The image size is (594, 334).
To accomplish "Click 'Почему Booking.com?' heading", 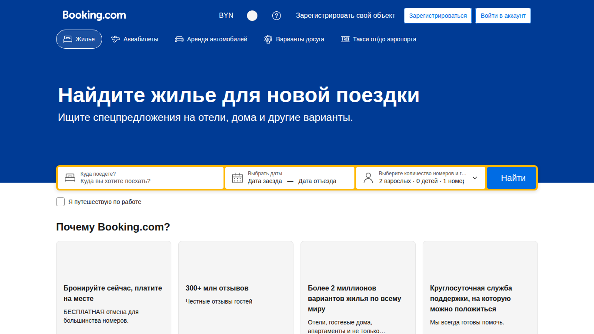I will coord(113,227).
